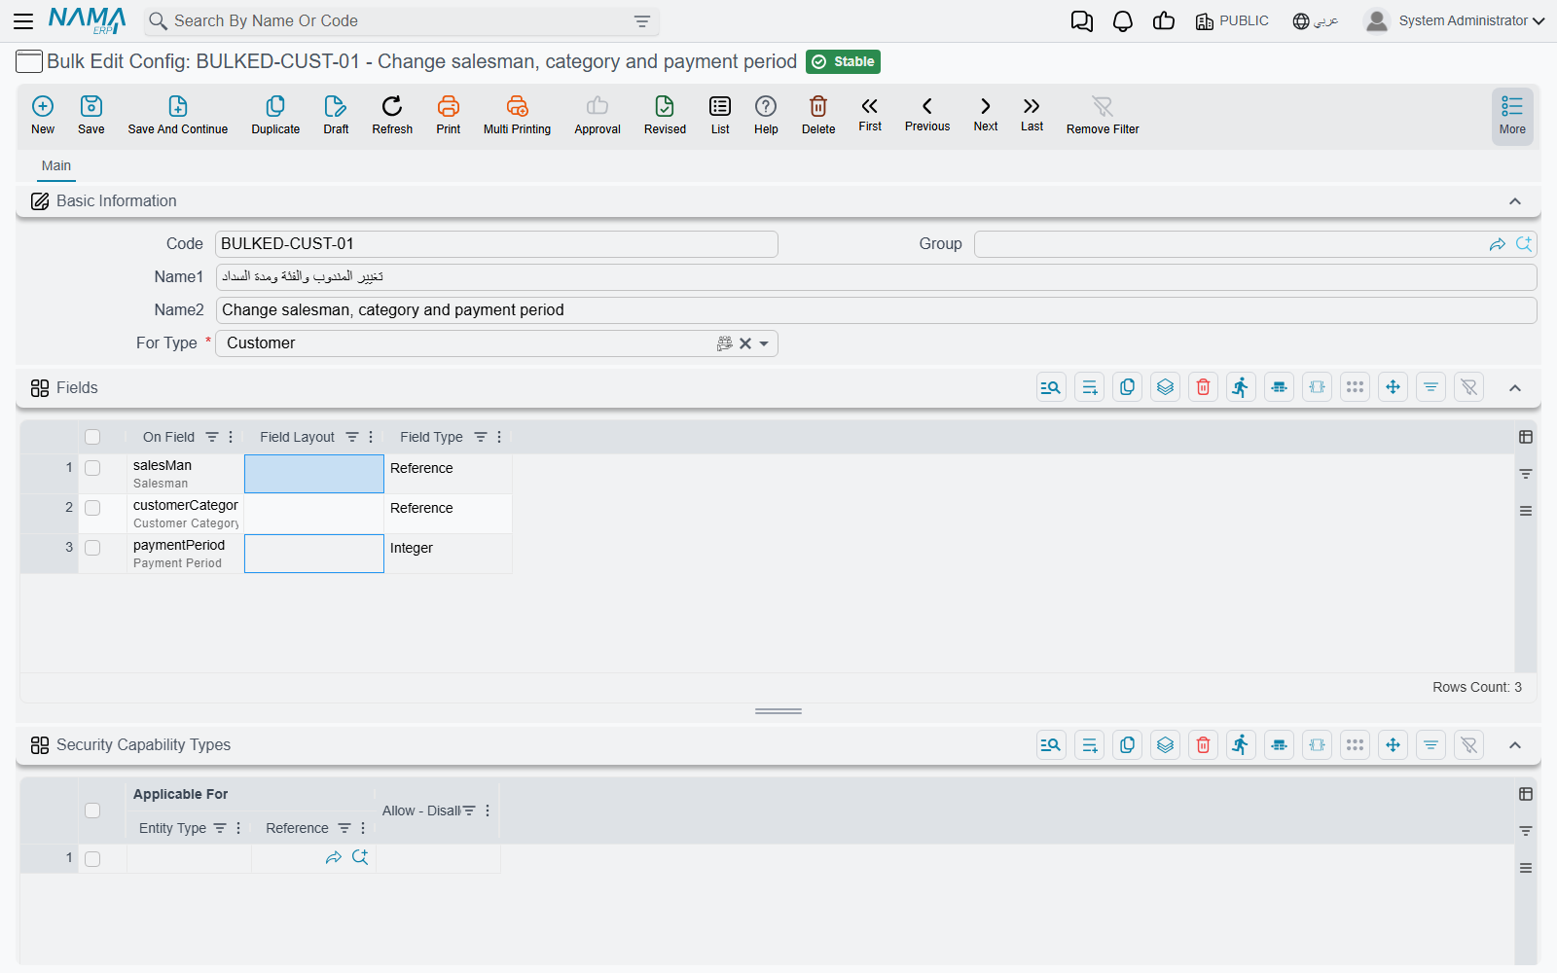Search within the Fields grid
1557x973 pixels.
[1051, 387]
